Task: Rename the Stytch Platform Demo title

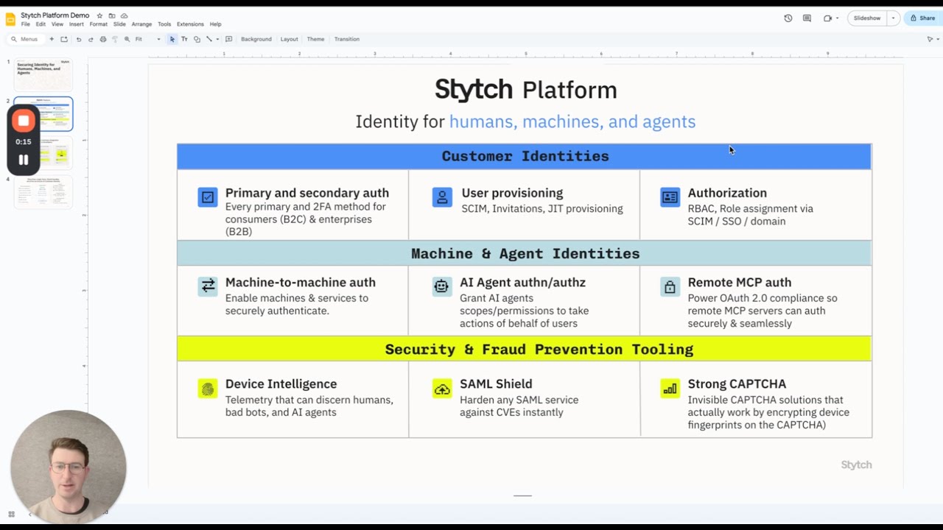Action: point(55,15)
